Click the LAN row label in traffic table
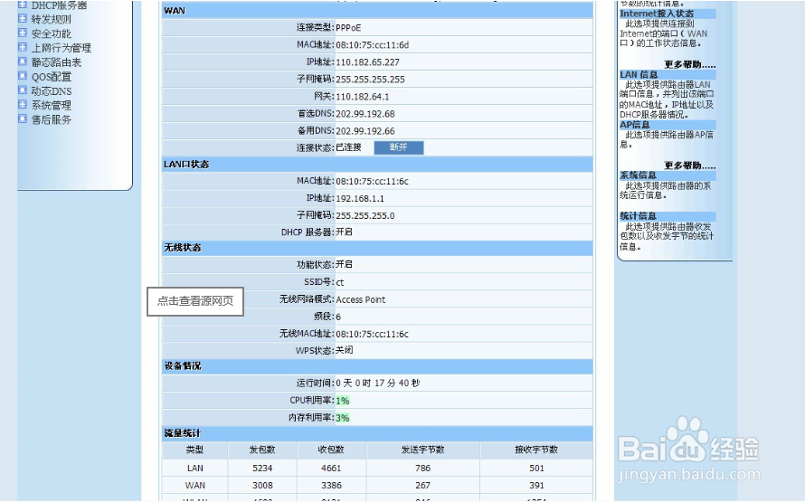The width and height of the screenshot is (805, 502). point(195,469)
